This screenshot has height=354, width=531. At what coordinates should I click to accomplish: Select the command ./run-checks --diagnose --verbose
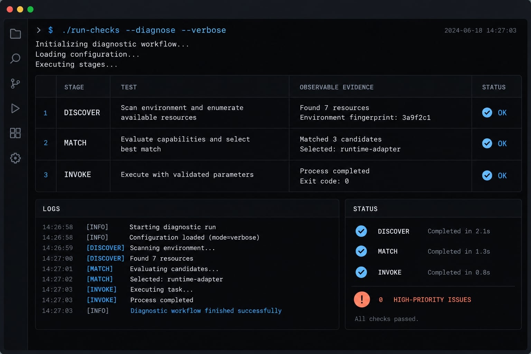click(x=144, y=30)
